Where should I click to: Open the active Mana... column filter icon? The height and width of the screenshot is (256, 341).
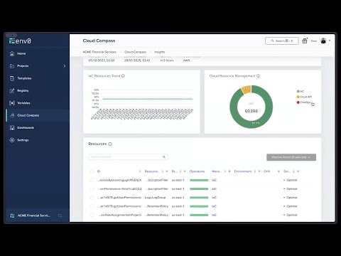click(x=229, y=171)
